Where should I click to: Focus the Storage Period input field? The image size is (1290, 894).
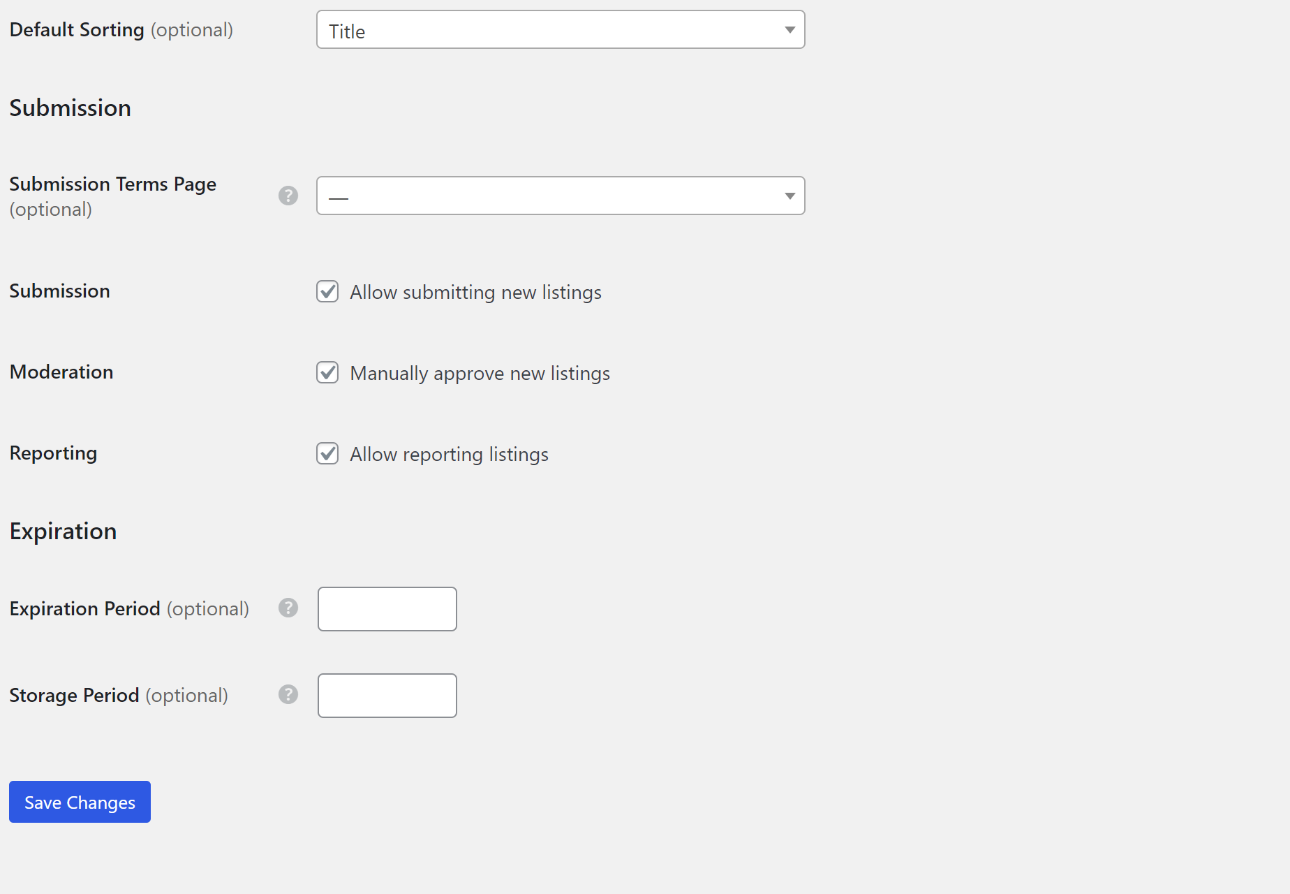click(x=387, y=696)
